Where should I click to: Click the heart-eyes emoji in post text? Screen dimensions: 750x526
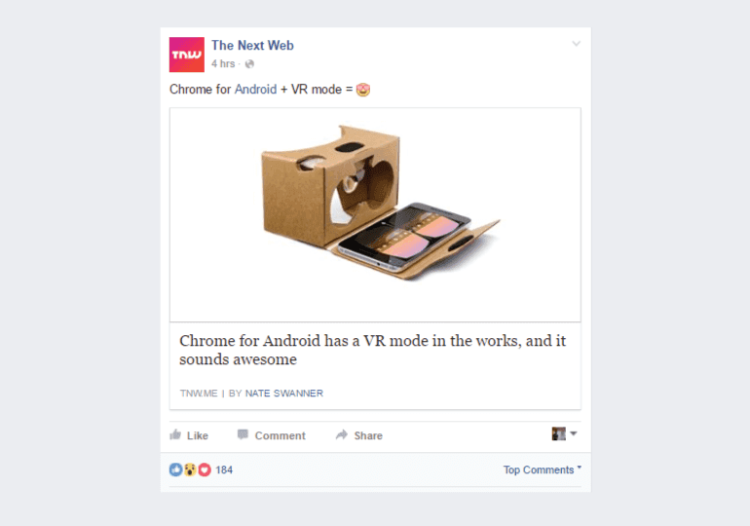coord(363,90)
